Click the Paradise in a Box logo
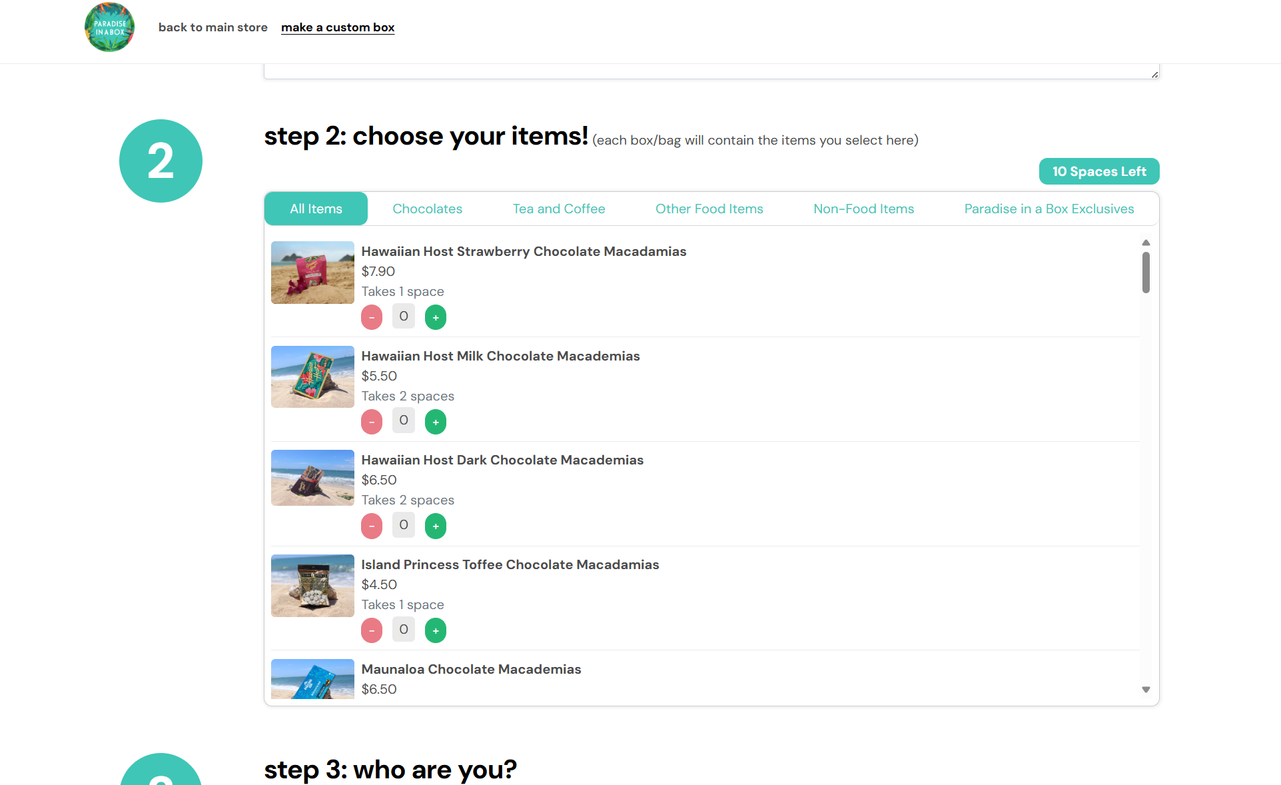 tap(109, 27)
